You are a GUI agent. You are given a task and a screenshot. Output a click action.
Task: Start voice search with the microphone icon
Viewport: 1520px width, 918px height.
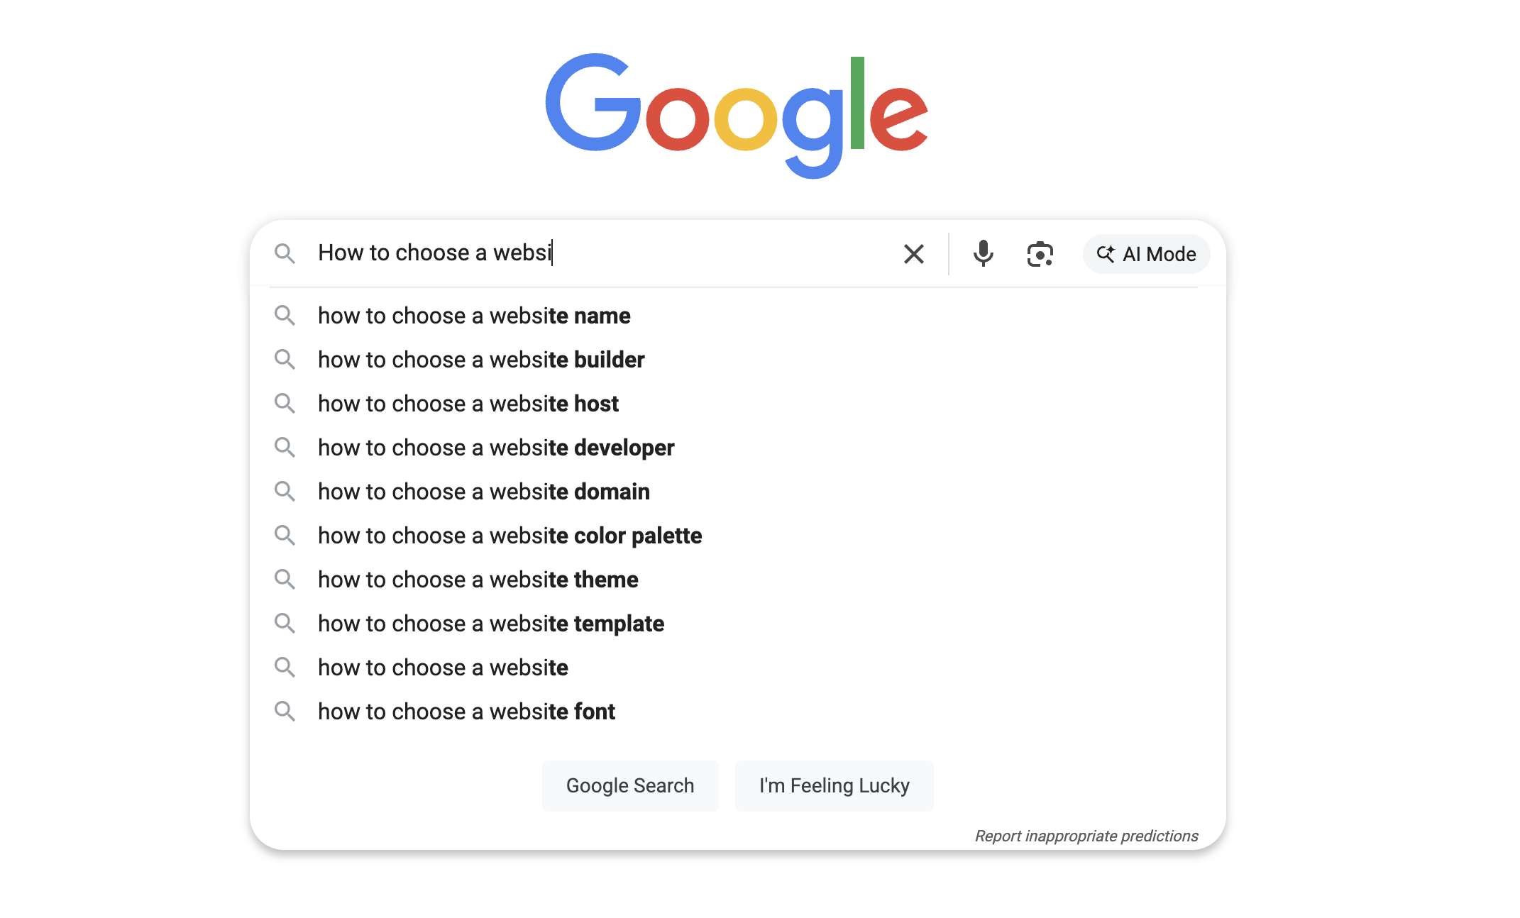[x=983, y=253]
